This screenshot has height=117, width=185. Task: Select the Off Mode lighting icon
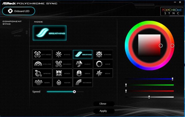coord(42,54)
